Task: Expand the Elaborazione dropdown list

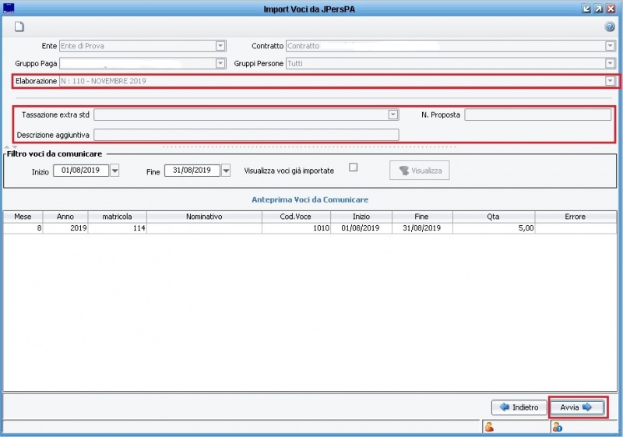Action: 610,81
